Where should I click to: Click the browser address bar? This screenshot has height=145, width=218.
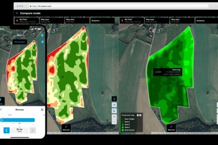point(118,6)
